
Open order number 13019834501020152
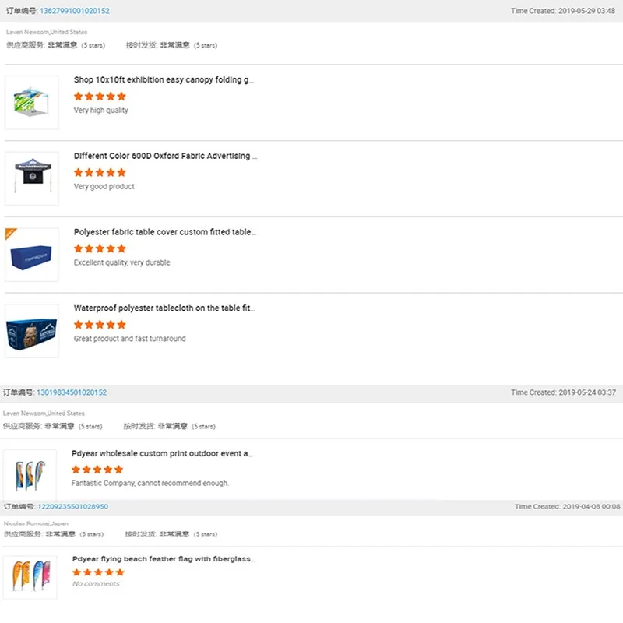pos(72,392)
